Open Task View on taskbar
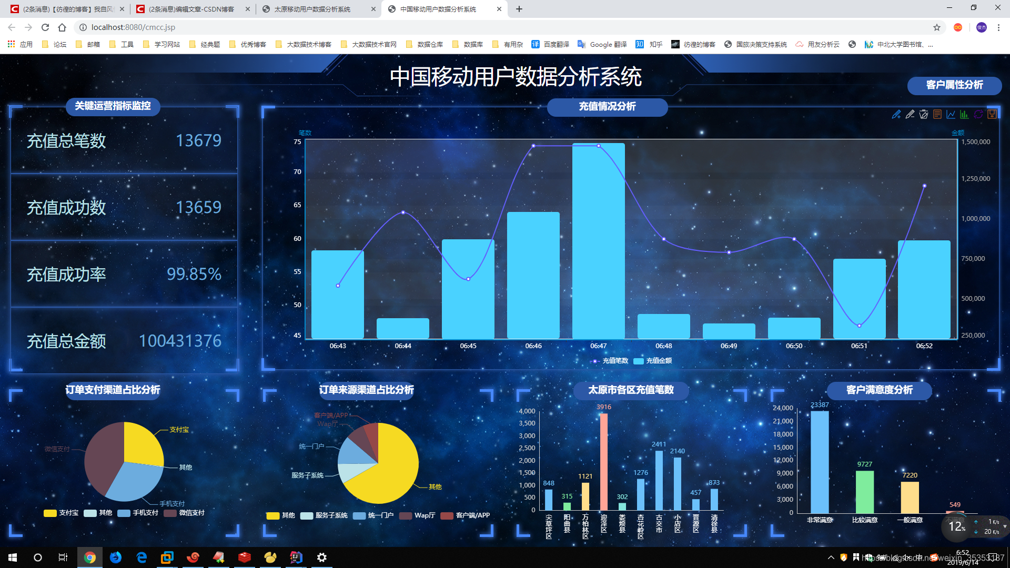The width and height of the screenshot is (1010, 568). point(63,557)
